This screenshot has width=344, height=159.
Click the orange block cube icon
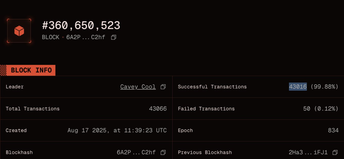pos(19,31)
